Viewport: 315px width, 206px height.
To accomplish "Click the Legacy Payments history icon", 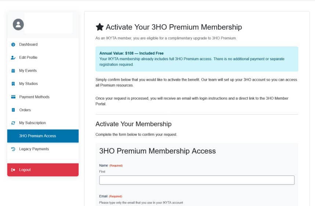I will pyautogui.click(x=13, y=149).
